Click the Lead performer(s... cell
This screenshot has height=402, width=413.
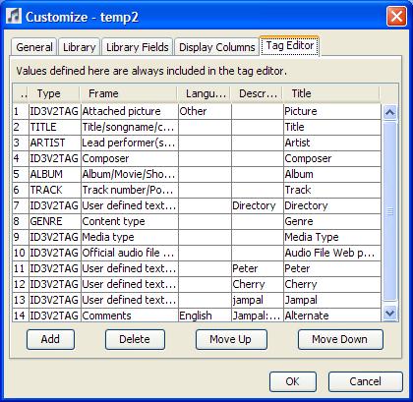(x=130, y=143)
